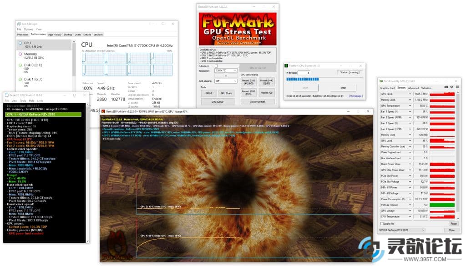
Task: Open the GPU Temperature sensor dropdown arrow
Action: pyautogui.click(x=410, y=105)
